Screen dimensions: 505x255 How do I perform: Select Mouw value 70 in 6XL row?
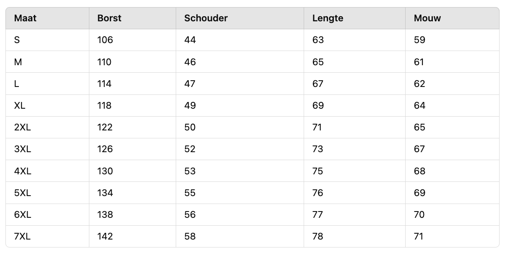(x=419, y=215)
